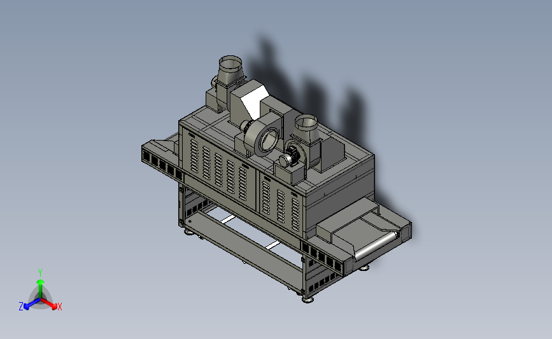
Task: Click the blue Z axis of the orientation triad
Action: 32,304
